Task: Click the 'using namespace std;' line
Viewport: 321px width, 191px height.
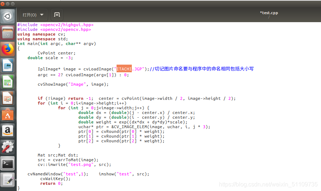Action: [x=42, y=39]
